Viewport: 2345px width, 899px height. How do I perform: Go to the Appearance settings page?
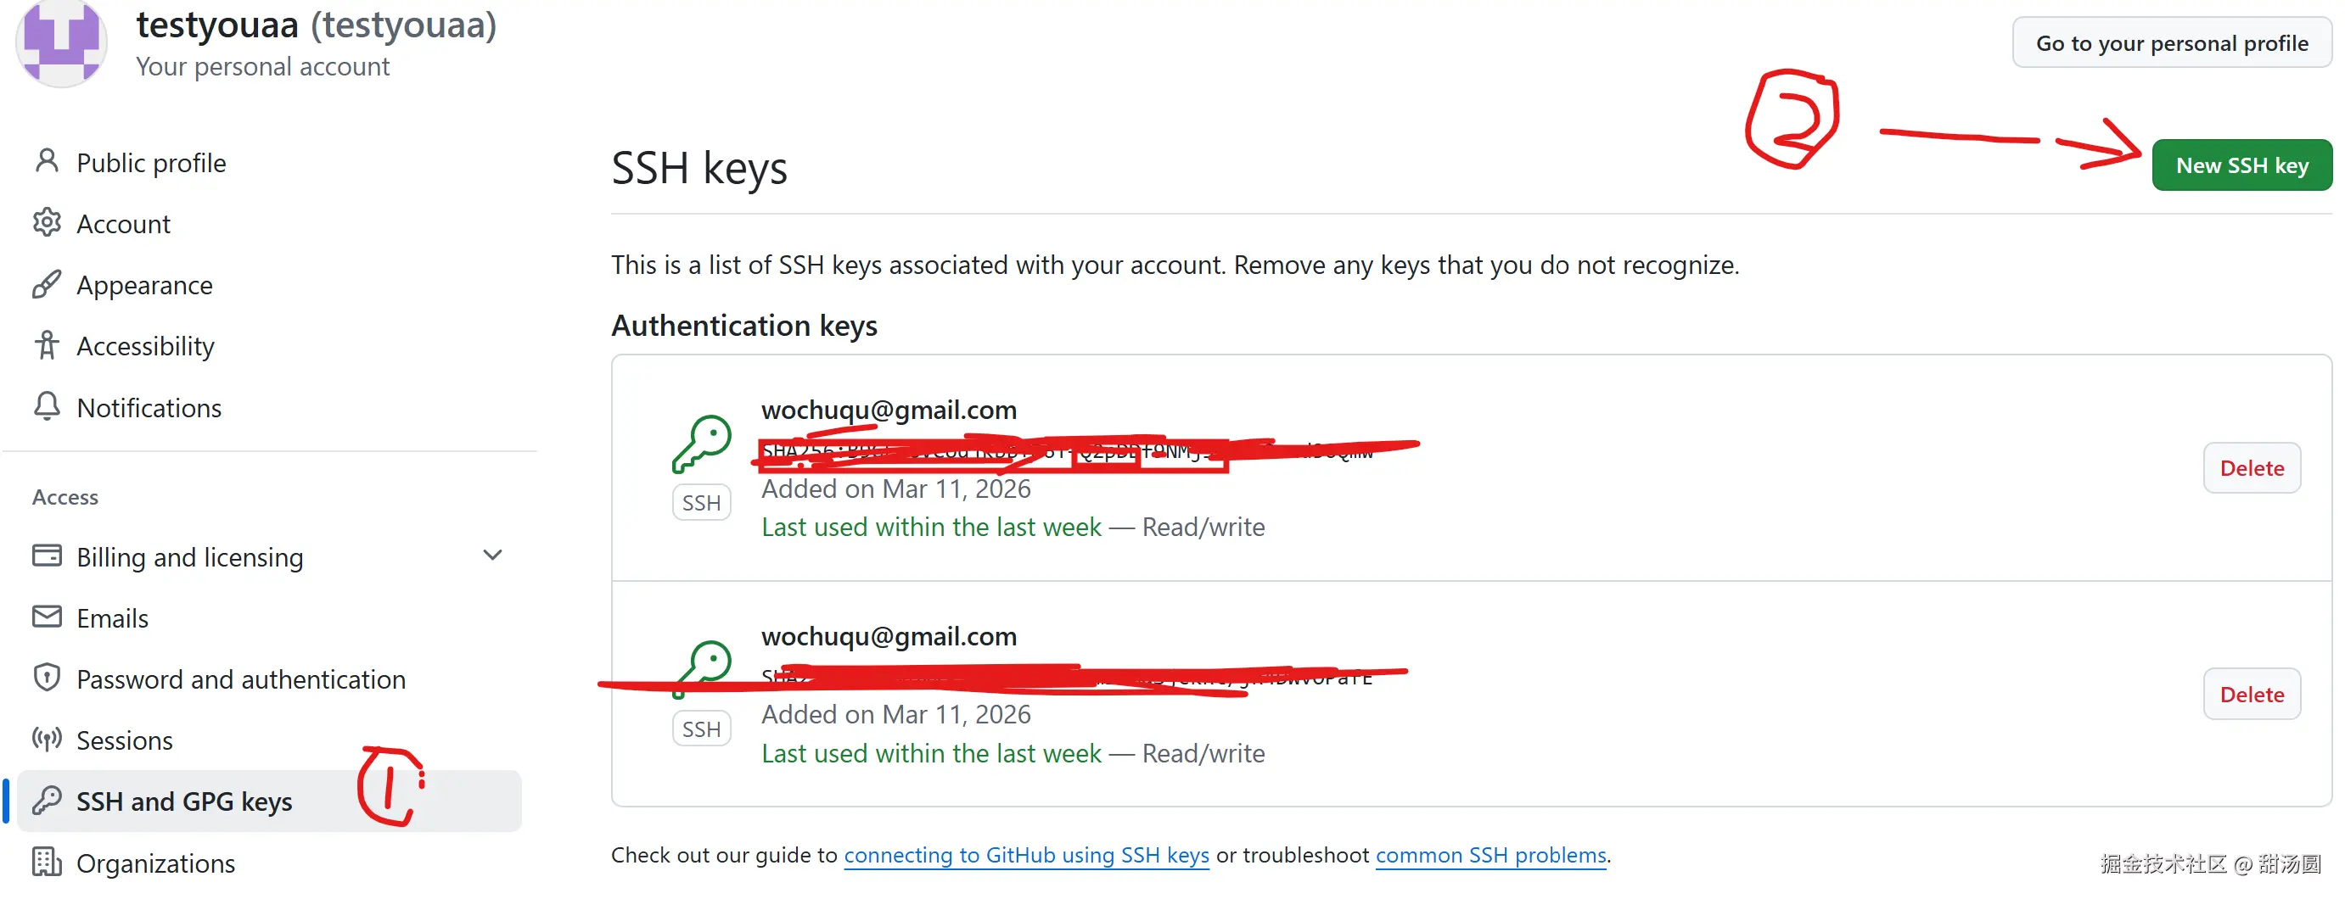tap(143, 286)
